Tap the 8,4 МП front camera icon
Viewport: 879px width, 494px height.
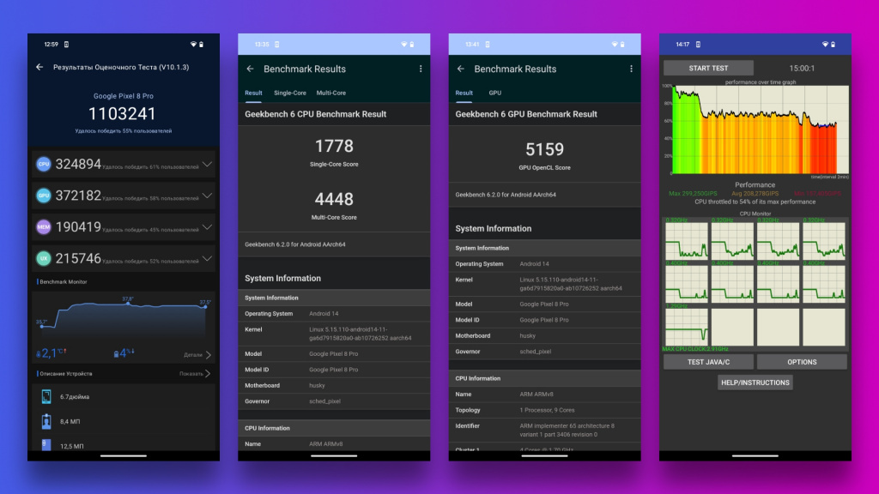point(46,421)
